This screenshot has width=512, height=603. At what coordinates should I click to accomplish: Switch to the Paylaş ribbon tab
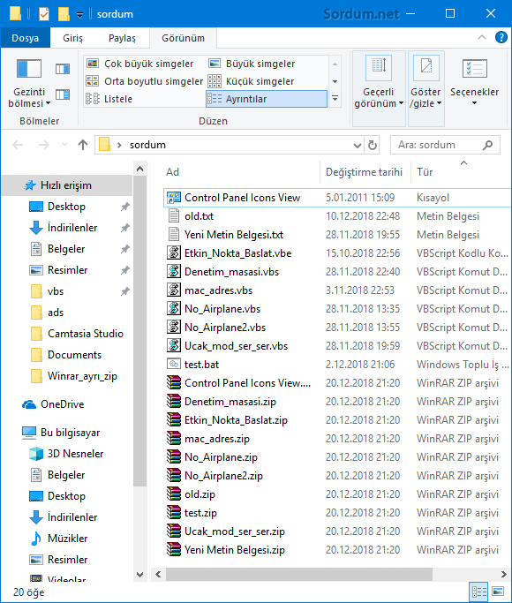122,38
